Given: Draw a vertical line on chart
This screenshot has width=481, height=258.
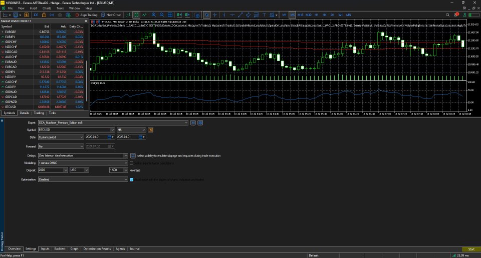Looking at the screenshot, I should pos(224,14).
